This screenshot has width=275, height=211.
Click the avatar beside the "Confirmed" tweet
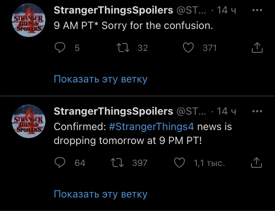[x=28, y=122]
